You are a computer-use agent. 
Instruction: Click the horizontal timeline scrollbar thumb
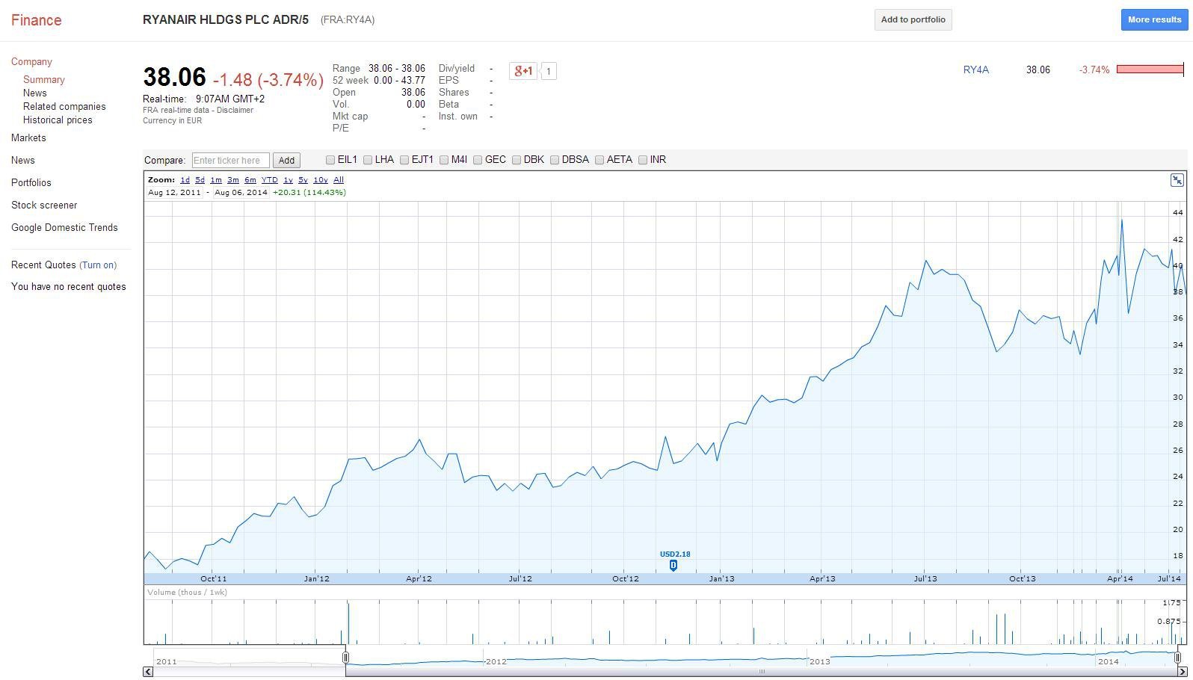click(x=762, y=671)
